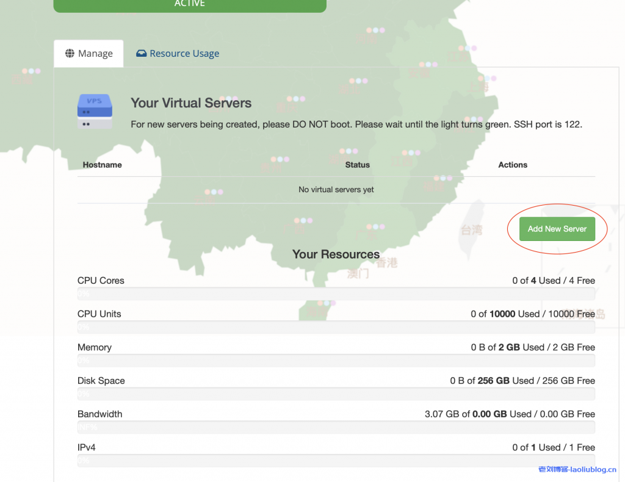Click the Hostname column header

pyautogui.click(x=102, y=165)
